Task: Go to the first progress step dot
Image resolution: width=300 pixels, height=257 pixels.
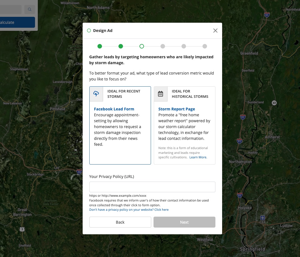Action: (x=100, y=46)
